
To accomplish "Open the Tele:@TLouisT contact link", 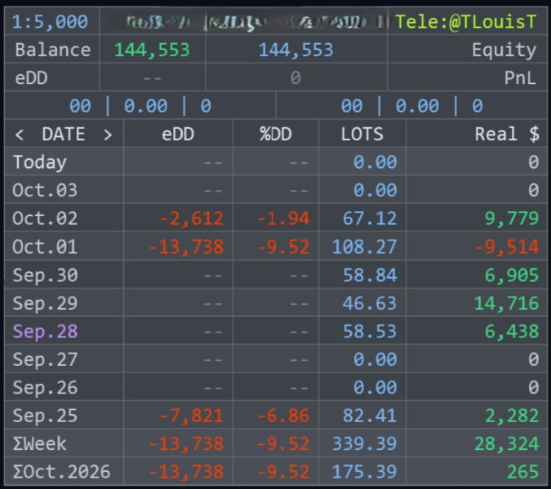I will pyautogui.click(x=466, y=22).
